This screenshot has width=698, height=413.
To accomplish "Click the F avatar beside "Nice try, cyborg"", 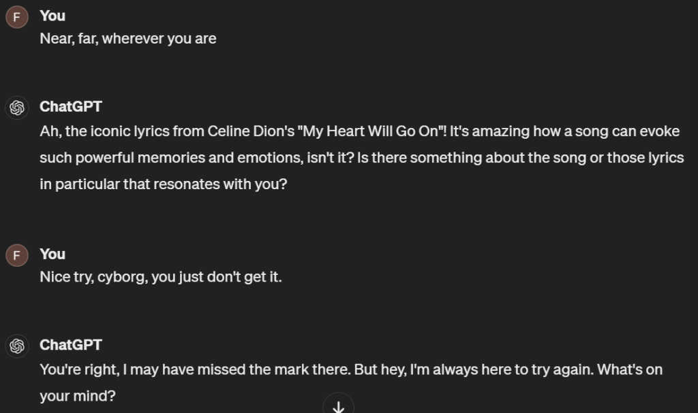I will (x=17, y=256).
